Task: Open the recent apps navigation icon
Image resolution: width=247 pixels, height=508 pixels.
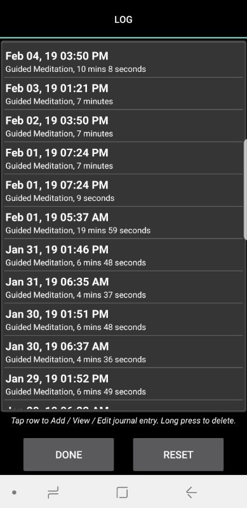Action: pos(53,493)
